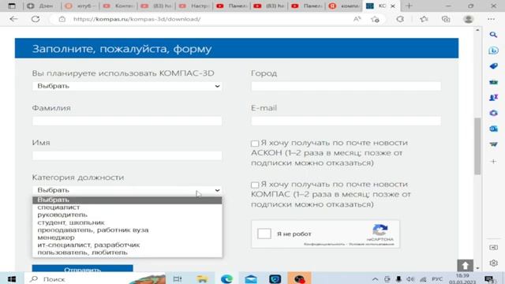Open the Shopping tag icon in sidebar
The width and height of the screenshot is (505, 284).
(x=493, y=66)
